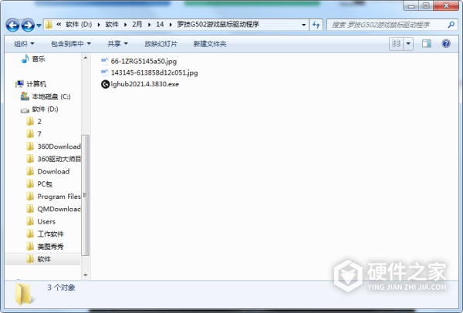Open 本地磁盘 (C:) drive

coord(51,96)
